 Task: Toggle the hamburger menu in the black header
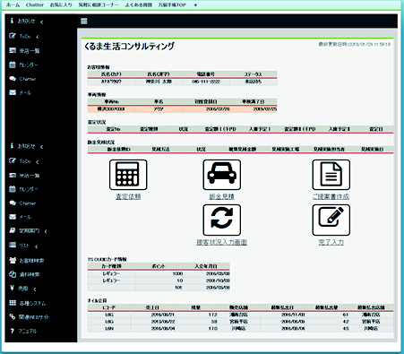(x=84, y=21)
